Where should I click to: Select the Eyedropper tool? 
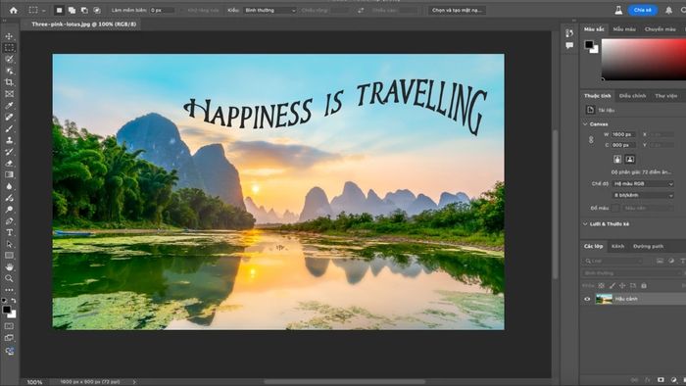[9, 106]
